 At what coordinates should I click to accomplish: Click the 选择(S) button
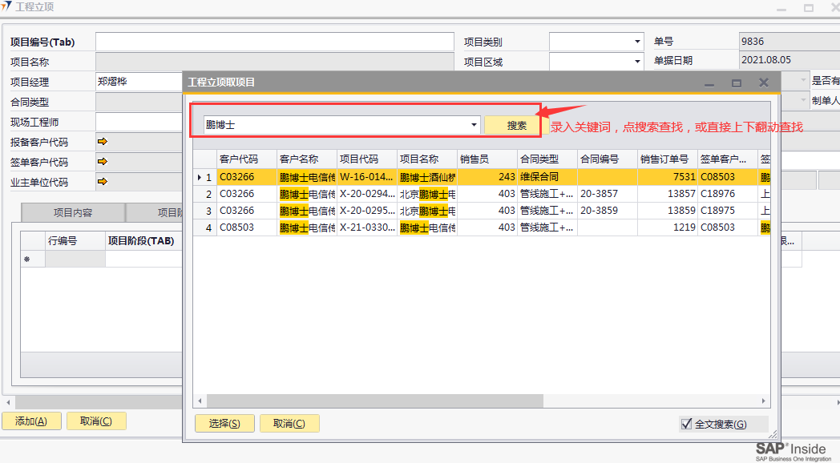coord(224,424)
